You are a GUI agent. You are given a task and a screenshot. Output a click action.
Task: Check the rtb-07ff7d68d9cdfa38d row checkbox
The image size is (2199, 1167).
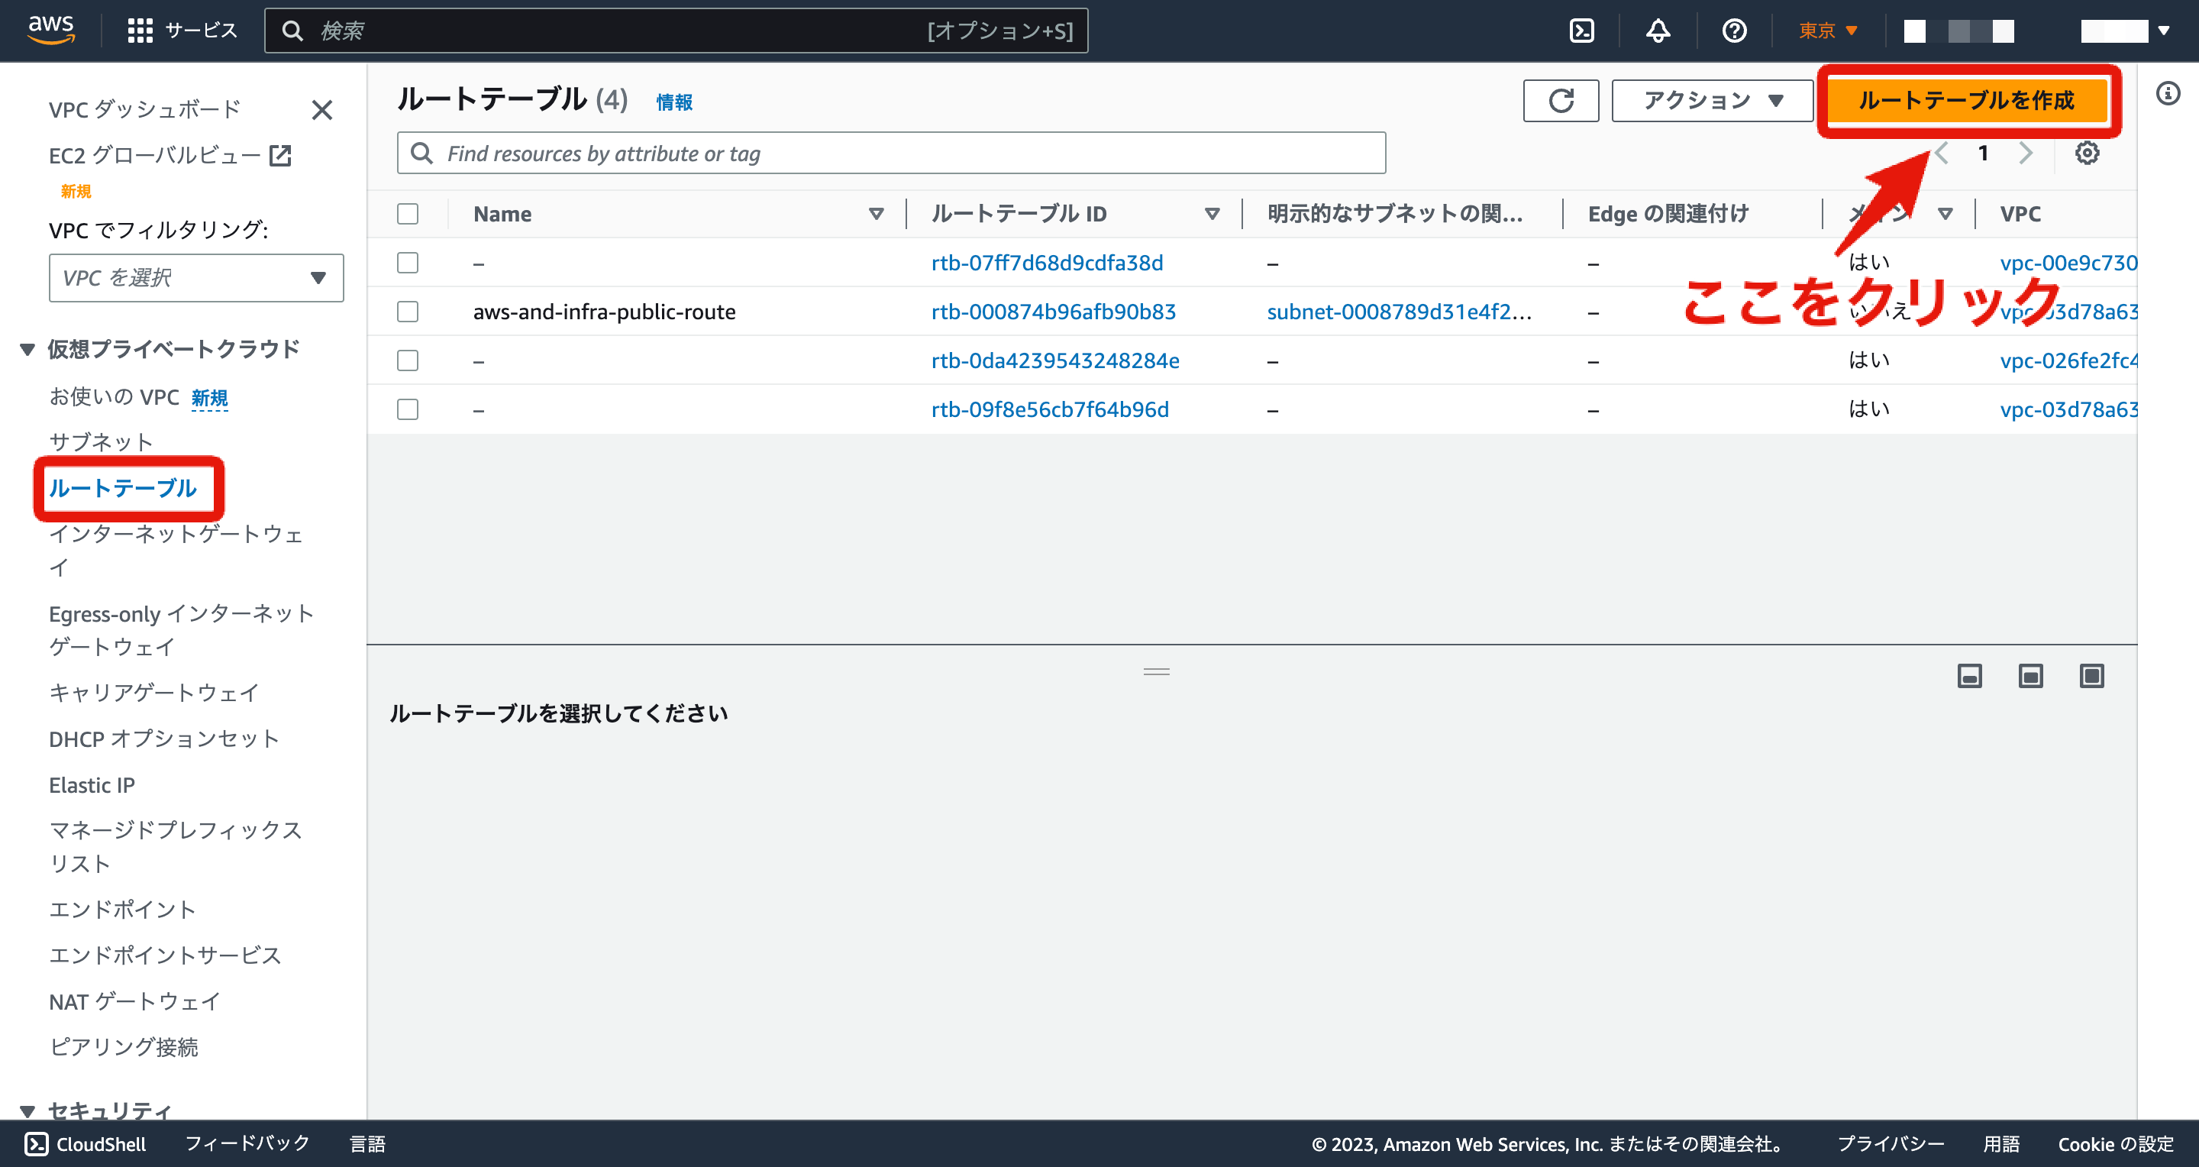pyautogui.click(x=407, y=263)
